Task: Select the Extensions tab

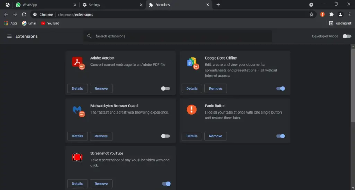Action: [x=179, y=5]
